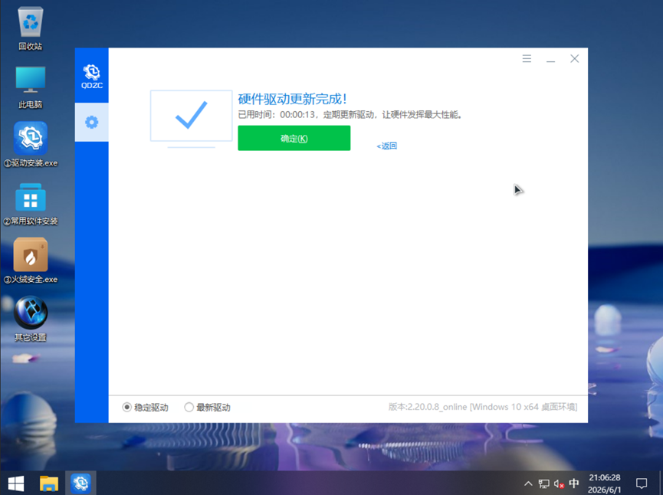
Task: Switch the 中 input method indicator
Action: [574, 484]
